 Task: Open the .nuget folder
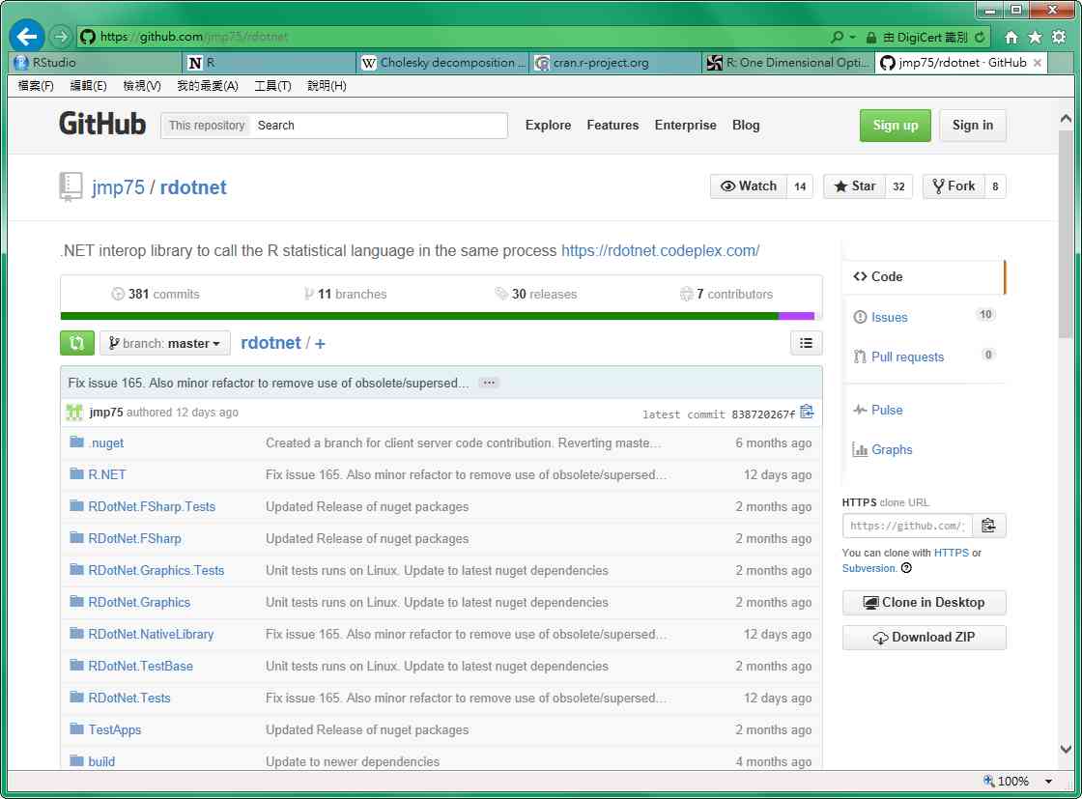[x=105, y=442]
